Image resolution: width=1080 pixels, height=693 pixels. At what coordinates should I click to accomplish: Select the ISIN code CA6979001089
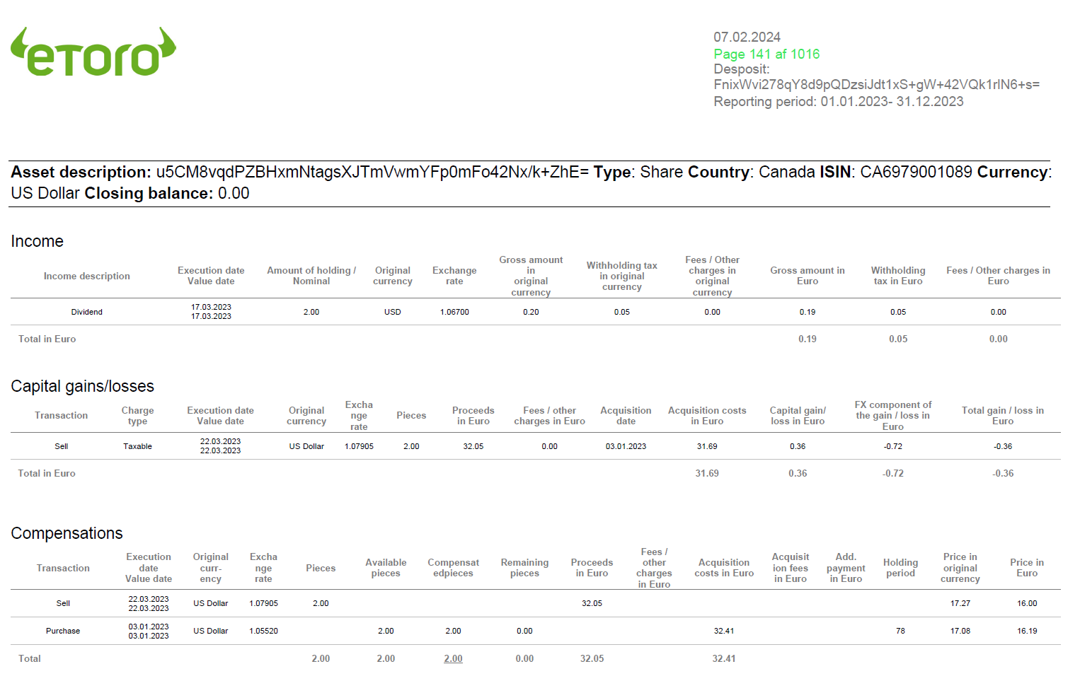click(x=915, y=172)
